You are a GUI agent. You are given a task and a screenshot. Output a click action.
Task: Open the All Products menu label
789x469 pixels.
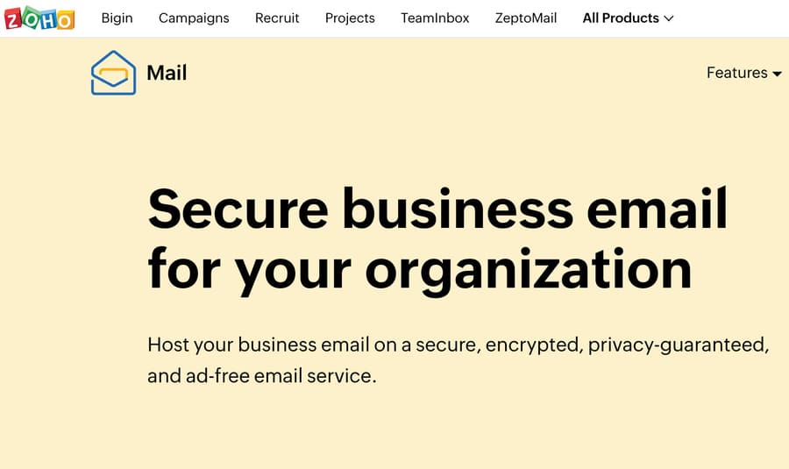coord(621,18)
